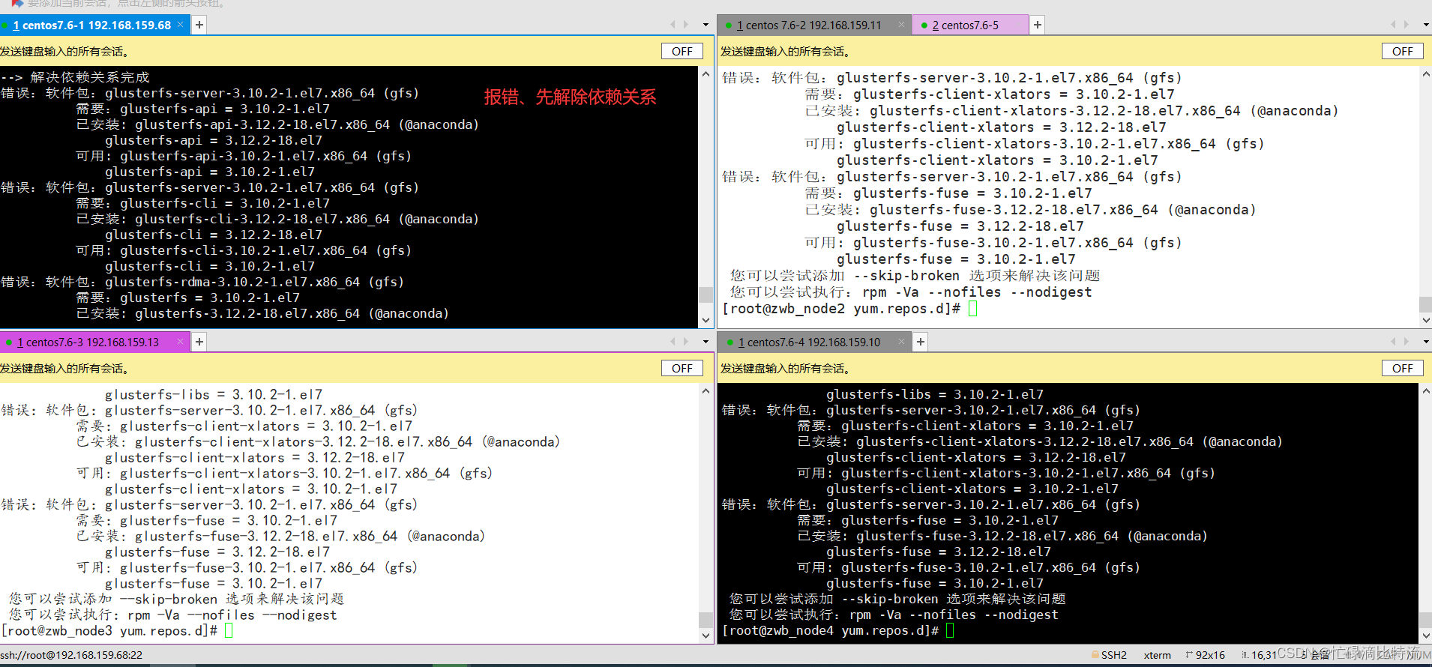Click the zwb_node4 command prompt cursor
This screenshot has height=667, width=1432.
pyautogui.click(x=950, y=631)
